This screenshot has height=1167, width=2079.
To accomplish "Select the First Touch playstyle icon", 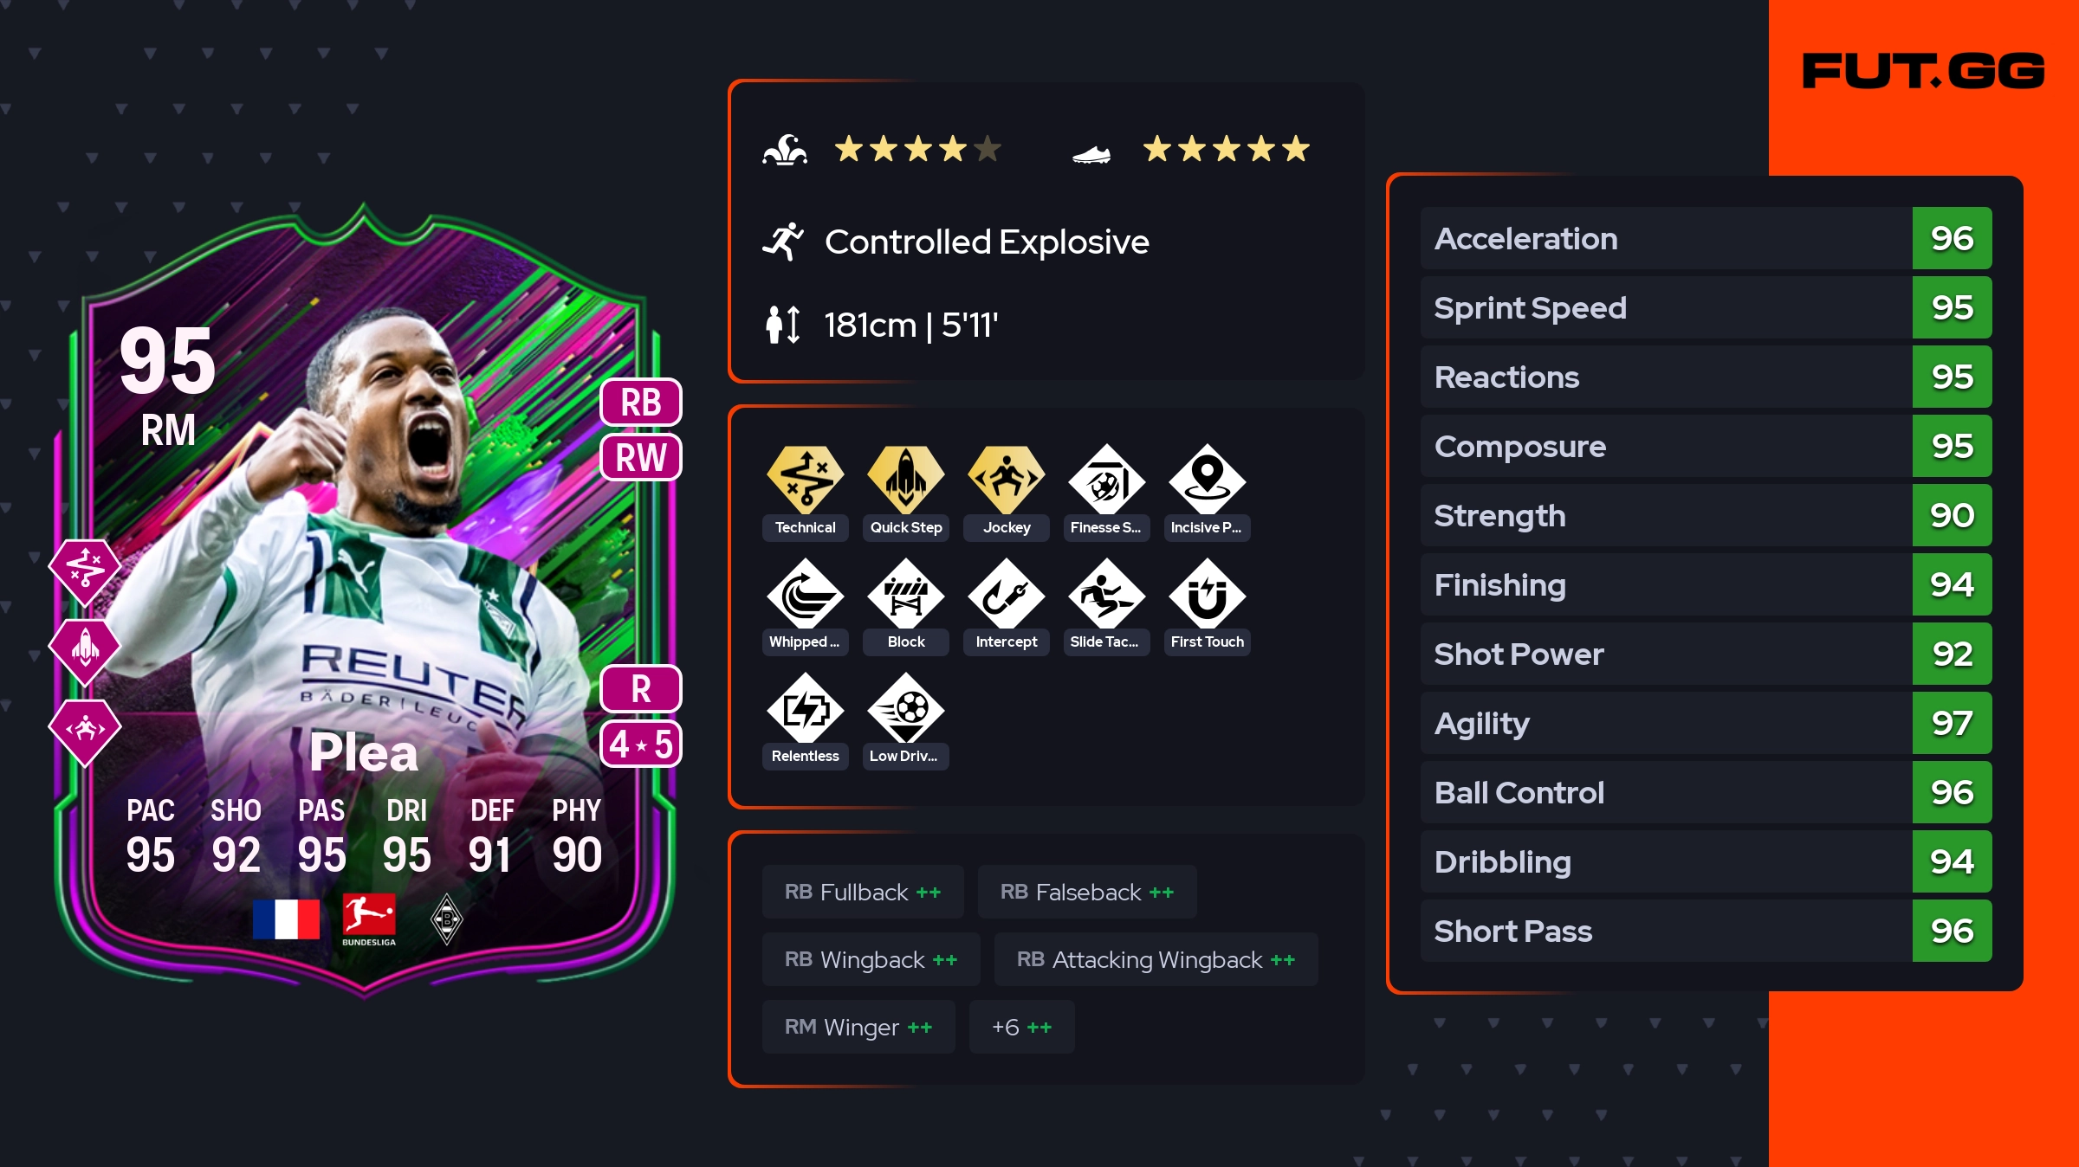I will [1207, 594].
